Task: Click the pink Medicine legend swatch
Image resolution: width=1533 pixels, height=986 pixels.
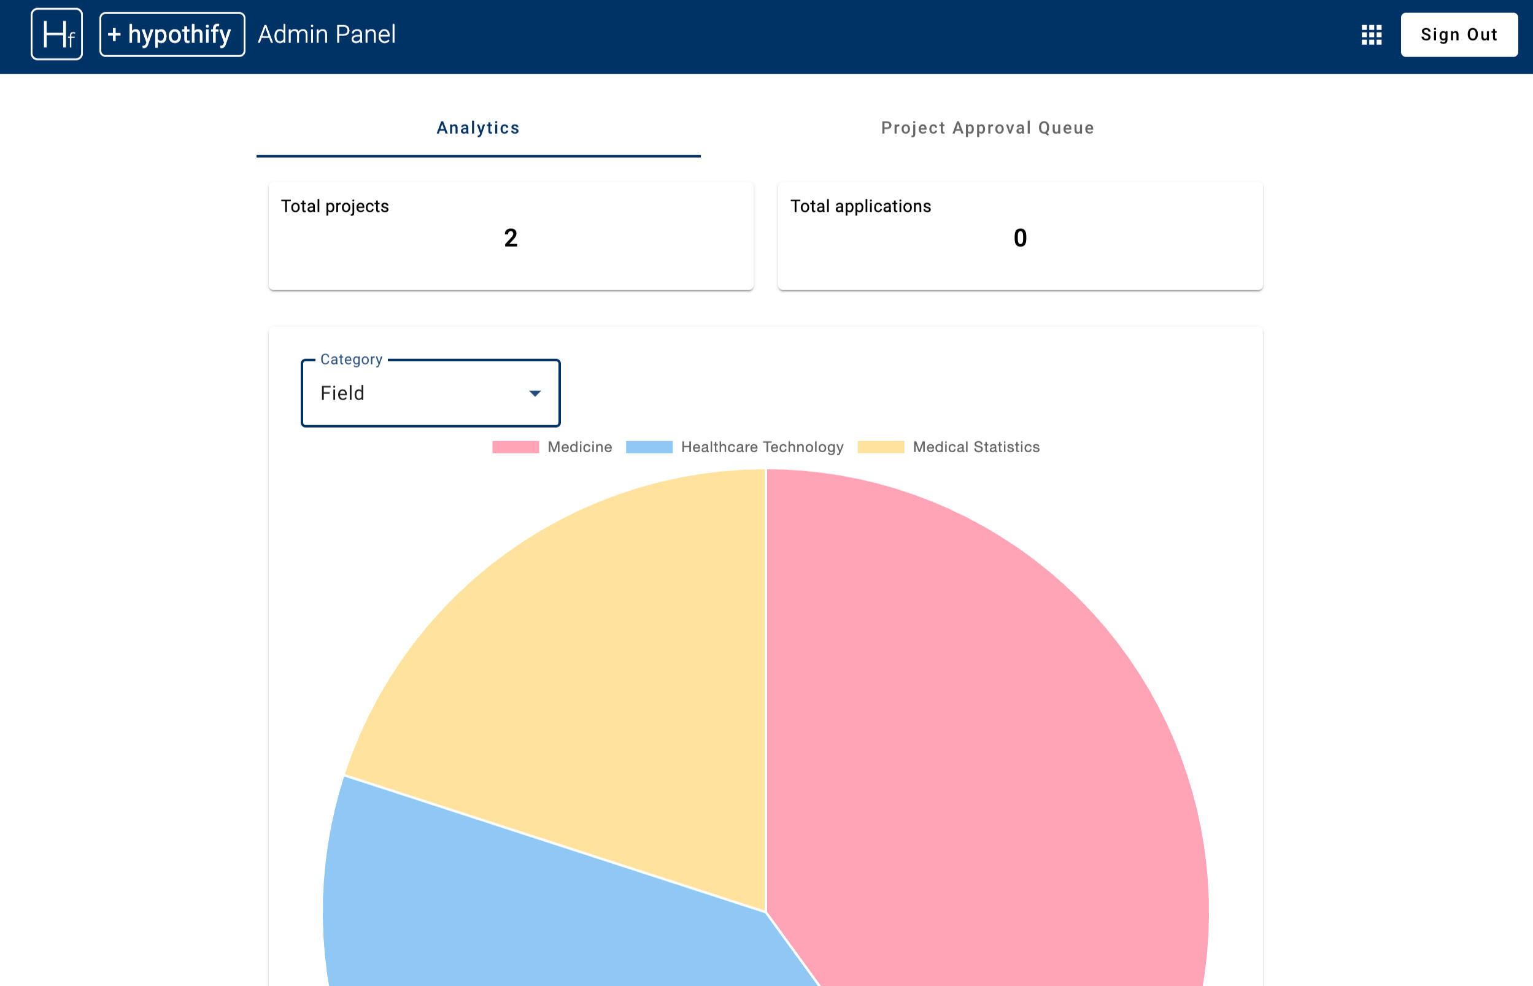Action: [x=515, y=447]
